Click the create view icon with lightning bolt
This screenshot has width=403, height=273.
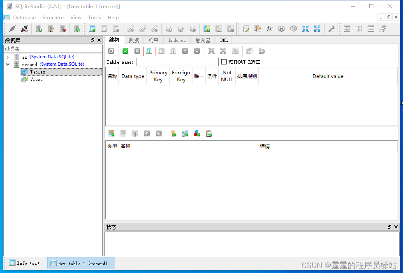pos(207,29)
